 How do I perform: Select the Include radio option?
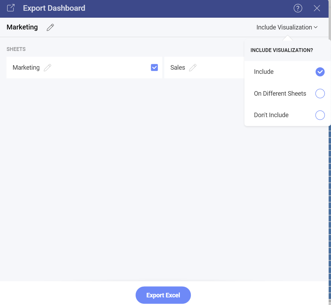[x=320, y=72]
